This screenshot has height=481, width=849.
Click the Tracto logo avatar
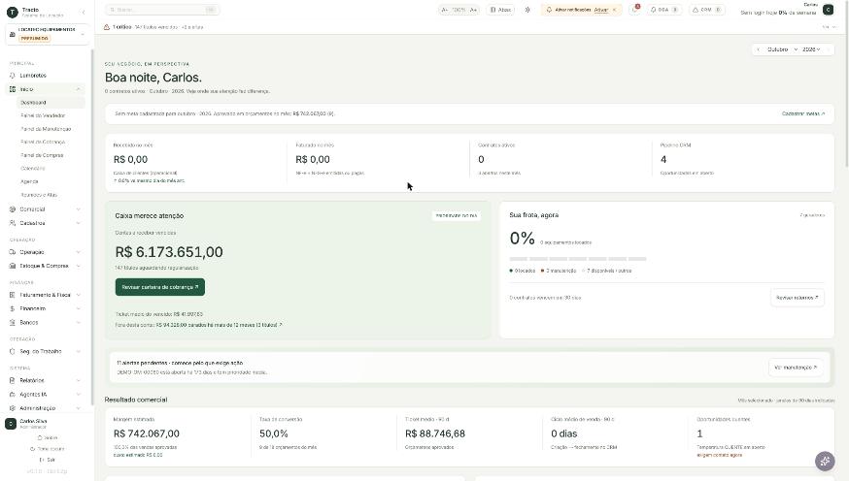[x=12, y=12]
